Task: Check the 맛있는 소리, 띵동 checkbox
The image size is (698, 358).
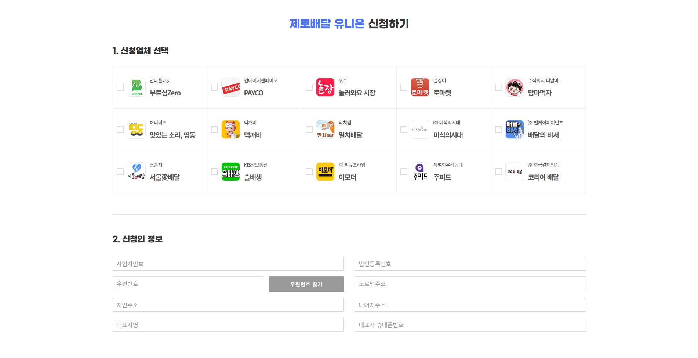Action: [120, 130]
